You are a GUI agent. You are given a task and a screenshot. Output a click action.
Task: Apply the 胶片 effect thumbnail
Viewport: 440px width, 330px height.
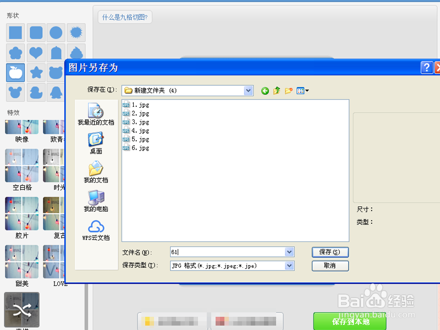21,213
